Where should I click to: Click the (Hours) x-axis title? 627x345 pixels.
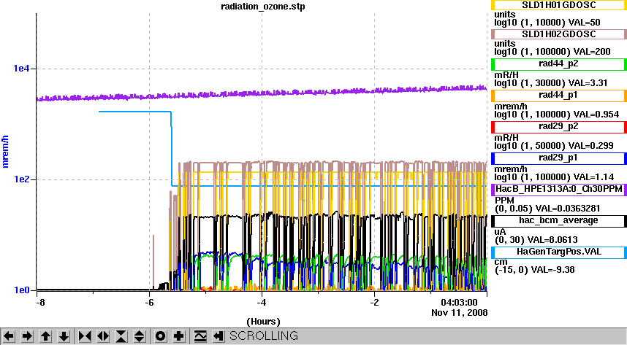(263, 322)
